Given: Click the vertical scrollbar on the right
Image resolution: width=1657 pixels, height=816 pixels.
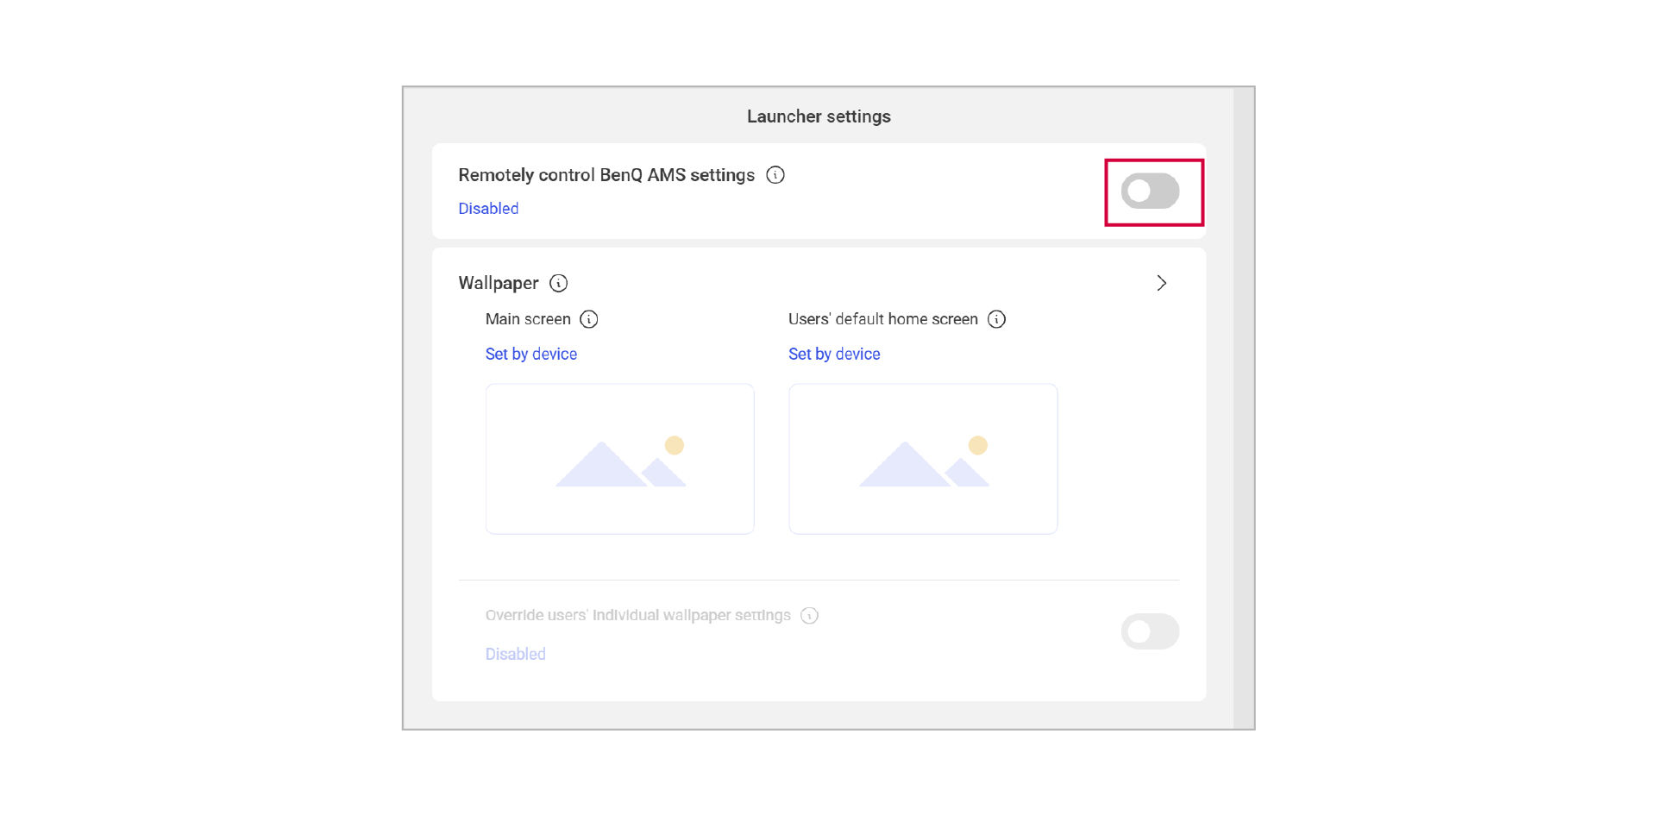Looking at the screenshot, I should point(1243,407).
